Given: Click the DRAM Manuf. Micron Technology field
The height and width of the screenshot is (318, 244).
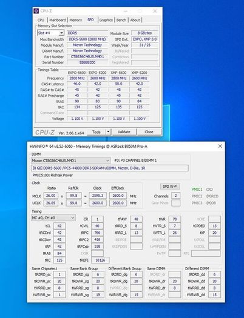Looking at the screenshot, I should (87, 51).
